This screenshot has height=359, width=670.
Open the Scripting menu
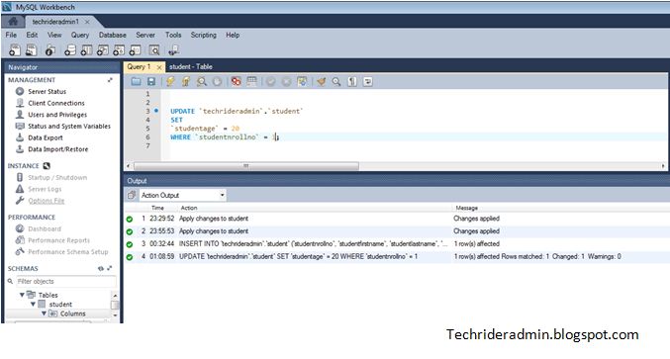[204, 35]
